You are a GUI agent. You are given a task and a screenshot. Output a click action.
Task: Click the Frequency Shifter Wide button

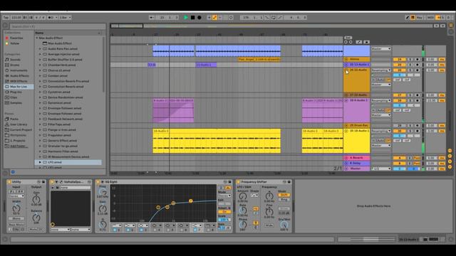[x=269, y=225]
